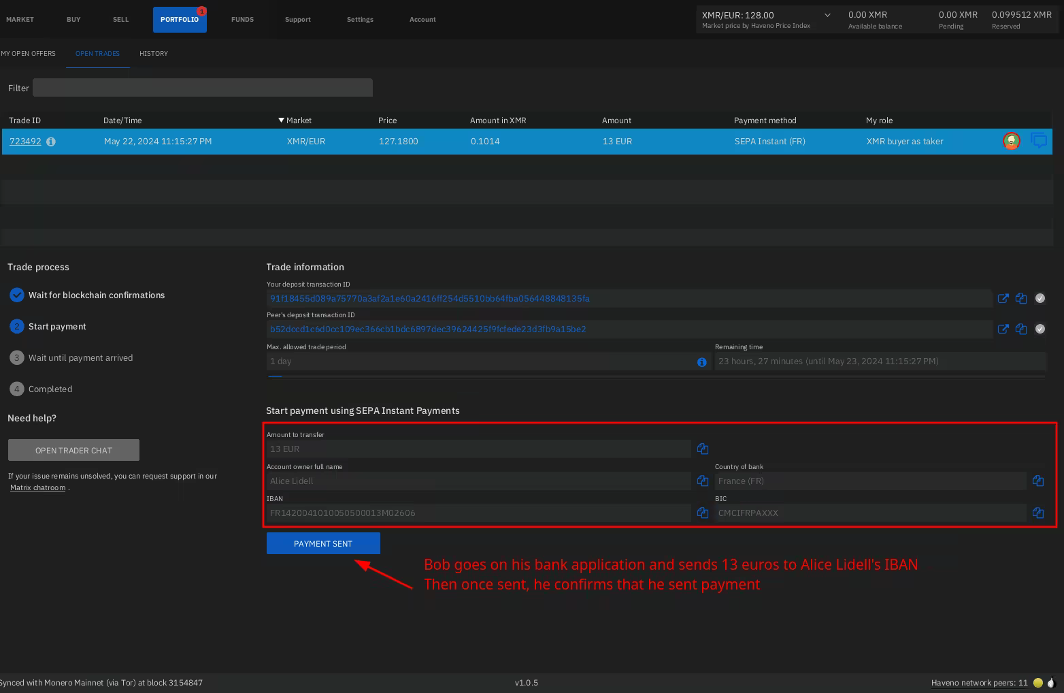This screenshot has width=1064, height=693.
Task: Click confirmation checkmark of peer's deposit transaction
Action: (1040, 329)
